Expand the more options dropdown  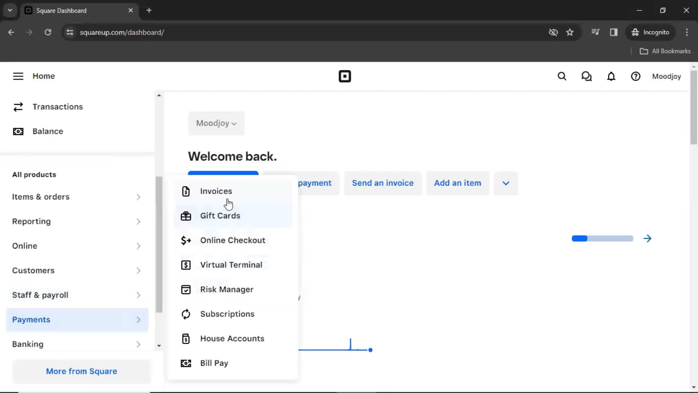click(x=506, y=183)
